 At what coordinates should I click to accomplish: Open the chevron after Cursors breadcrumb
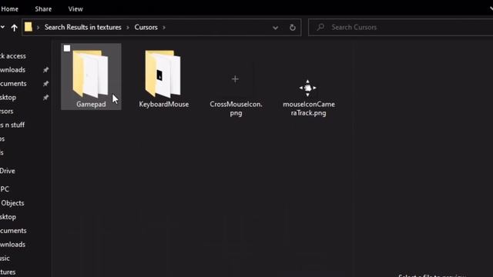[x=164, y=28]
